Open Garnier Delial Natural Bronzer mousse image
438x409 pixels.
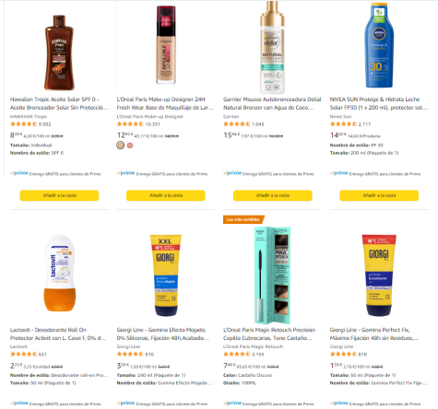(272, 47)
